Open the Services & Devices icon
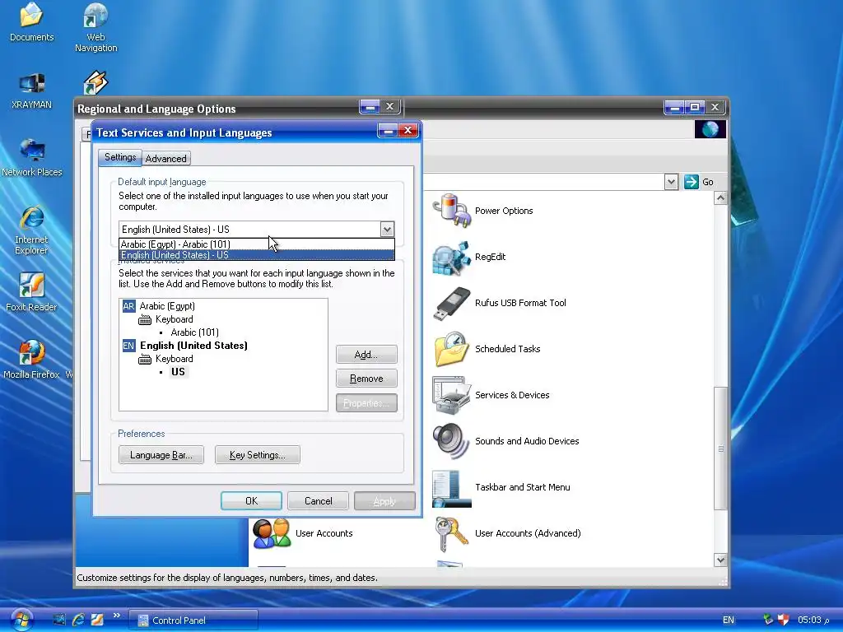 point(491,395)
